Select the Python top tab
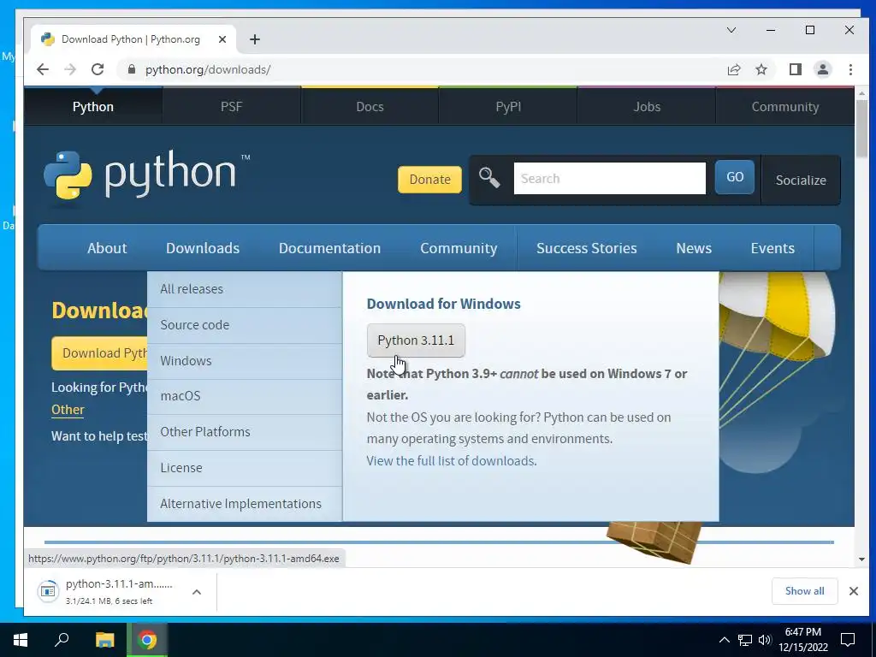The image size is (876, 657). coord(93,107)
